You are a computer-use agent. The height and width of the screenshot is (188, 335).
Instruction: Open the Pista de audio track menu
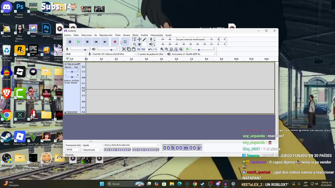pos(74,64)
